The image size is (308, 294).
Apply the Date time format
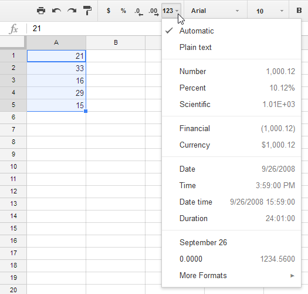tap(231, 202)
